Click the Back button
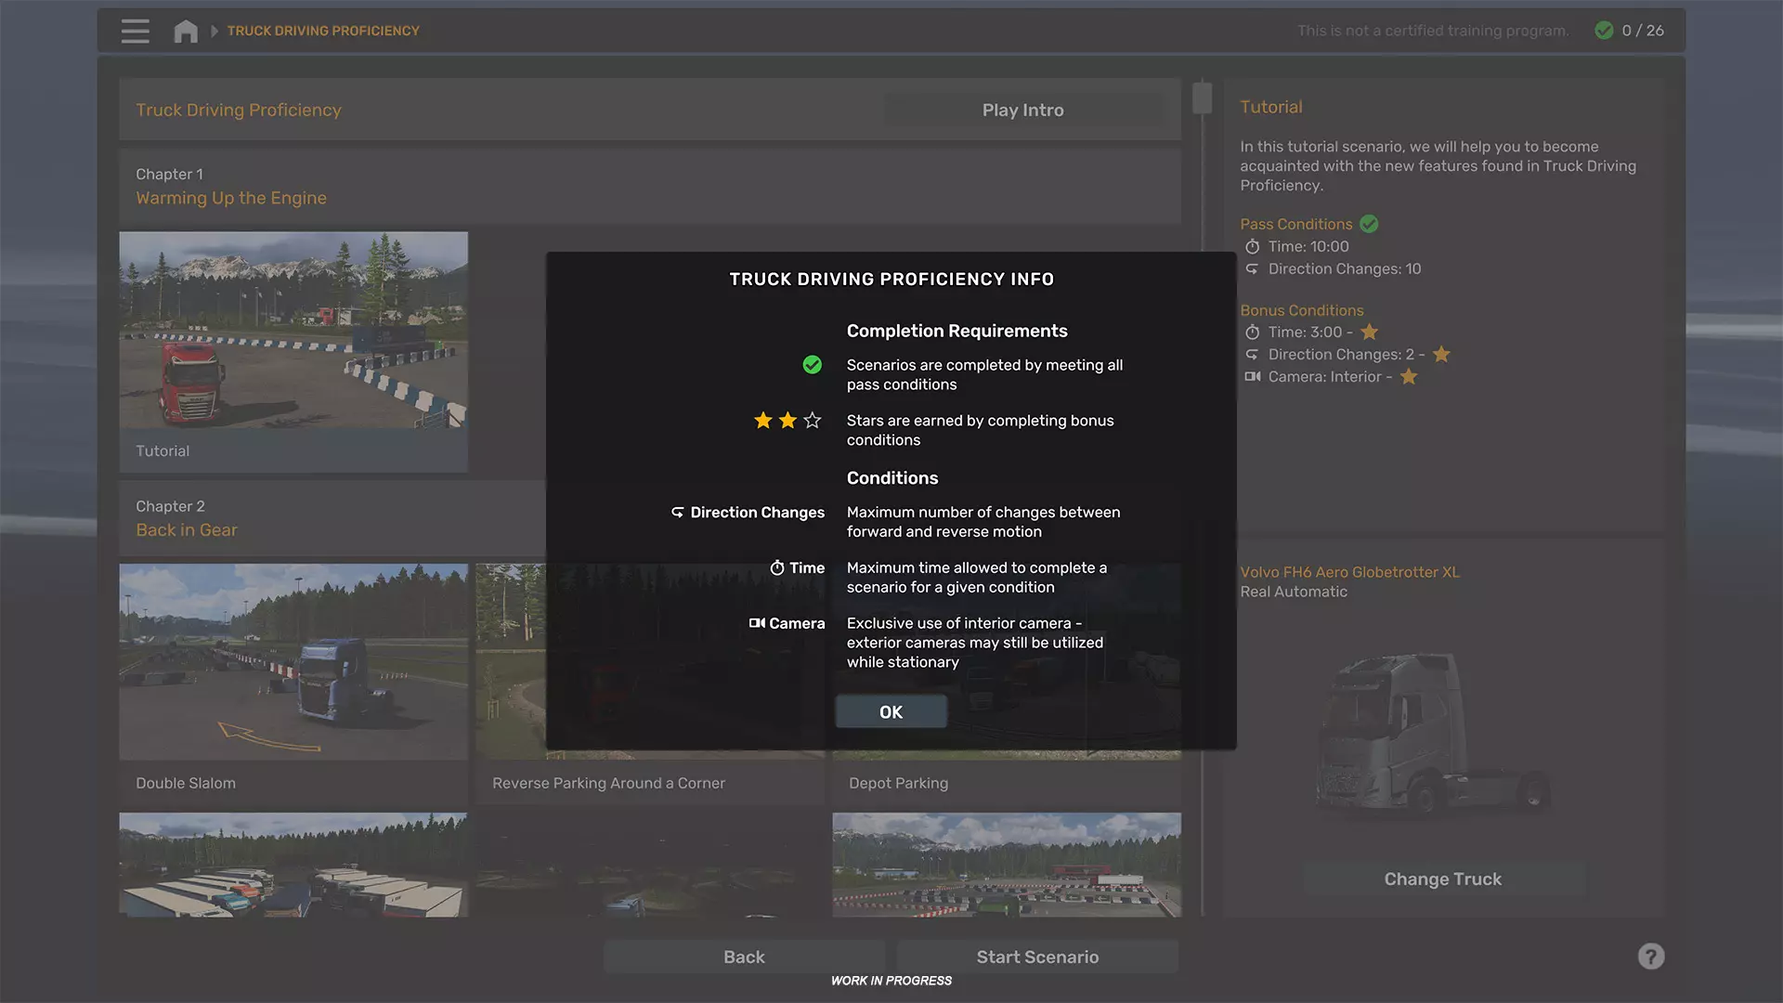The width and height of the screenshot is (1783, 1003). 744,957
